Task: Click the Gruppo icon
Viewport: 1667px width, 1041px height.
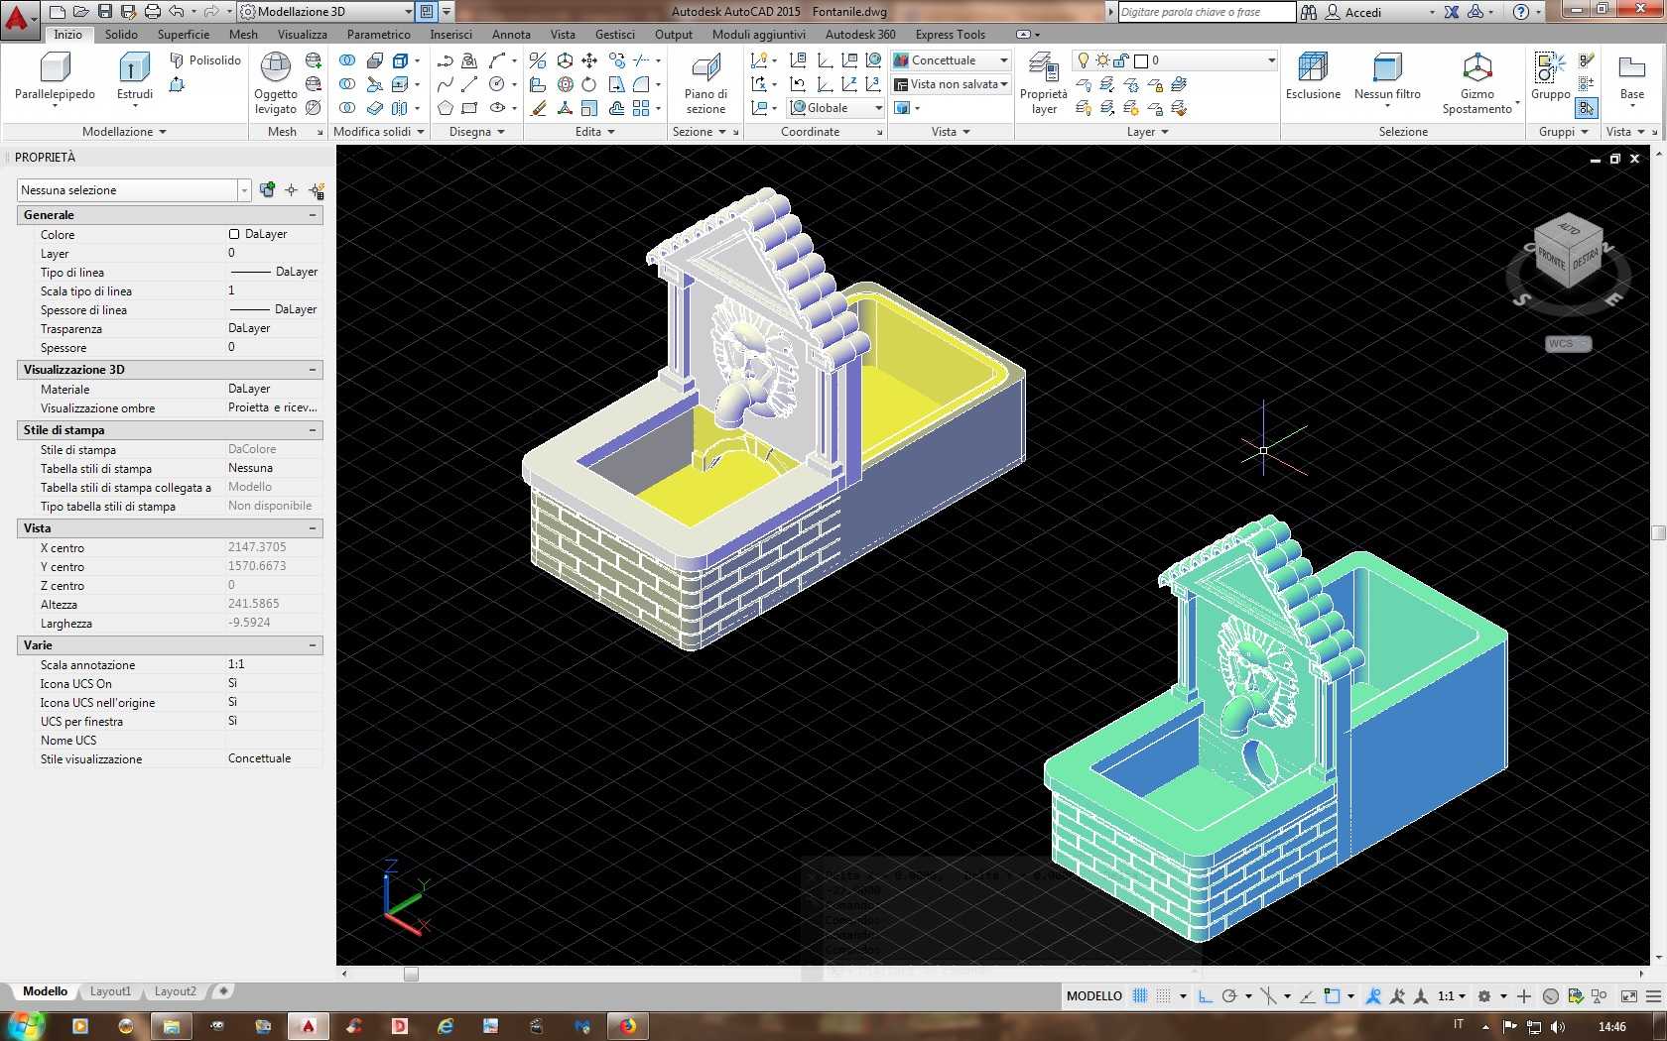Action: point(1549,76)
